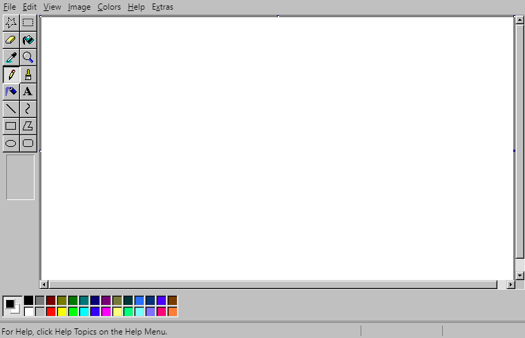The height and width of the screenshot is (338, 525).
Task: Activate the Text tool
Action: pos(28,92)
